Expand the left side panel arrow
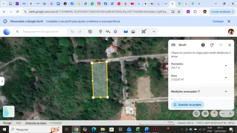 click(2, 81)
